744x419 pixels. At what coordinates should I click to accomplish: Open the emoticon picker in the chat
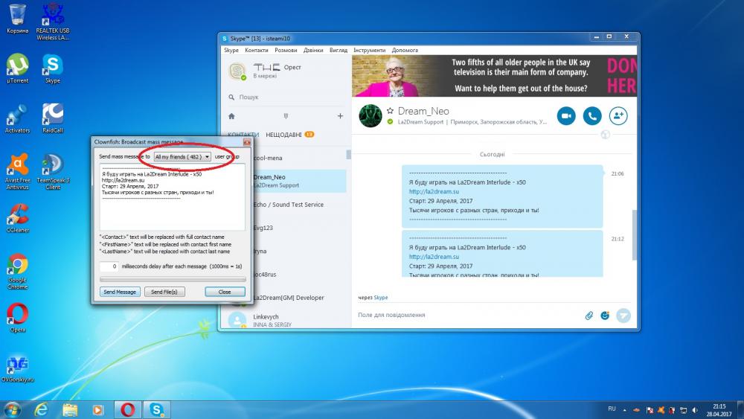(x=605, y=316)
